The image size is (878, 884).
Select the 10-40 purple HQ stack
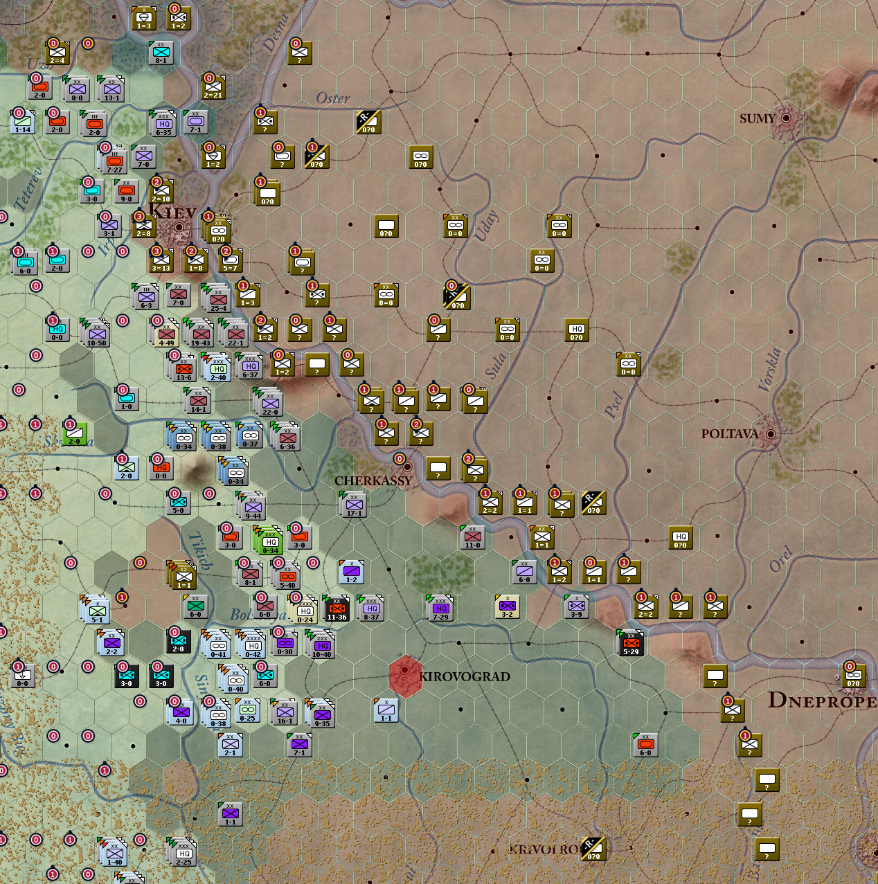click(x=321, y=646)
